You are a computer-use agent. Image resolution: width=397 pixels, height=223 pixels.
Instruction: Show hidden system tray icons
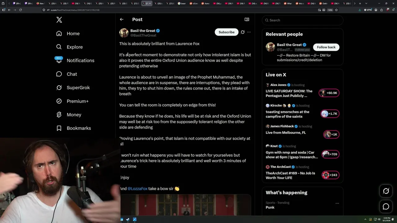pos(365,220)
